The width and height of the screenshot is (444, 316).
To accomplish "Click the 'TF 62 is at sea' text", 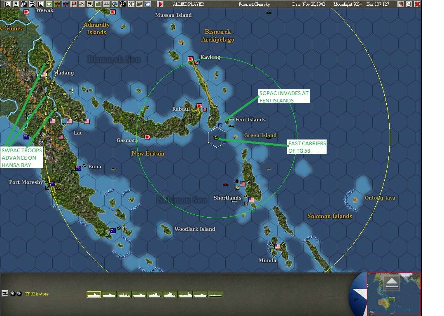I will coord(36,294).
